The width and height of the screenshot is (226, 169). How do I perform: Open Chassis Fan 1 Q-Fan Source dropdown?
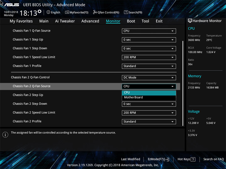(149, 31)
